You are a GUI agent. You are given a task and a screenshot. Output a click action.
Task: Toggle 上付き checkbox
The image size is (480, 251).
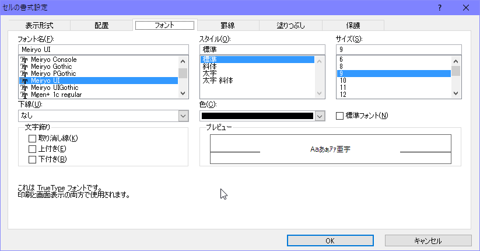pyautogui.click(x=32, y=149)
